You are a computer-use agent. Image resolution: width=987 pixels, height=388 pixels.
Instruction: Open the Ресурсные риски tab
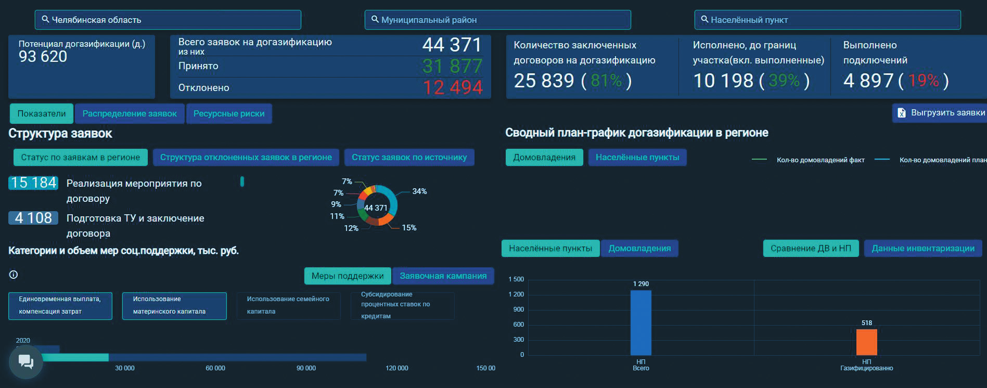coord(229,113)
